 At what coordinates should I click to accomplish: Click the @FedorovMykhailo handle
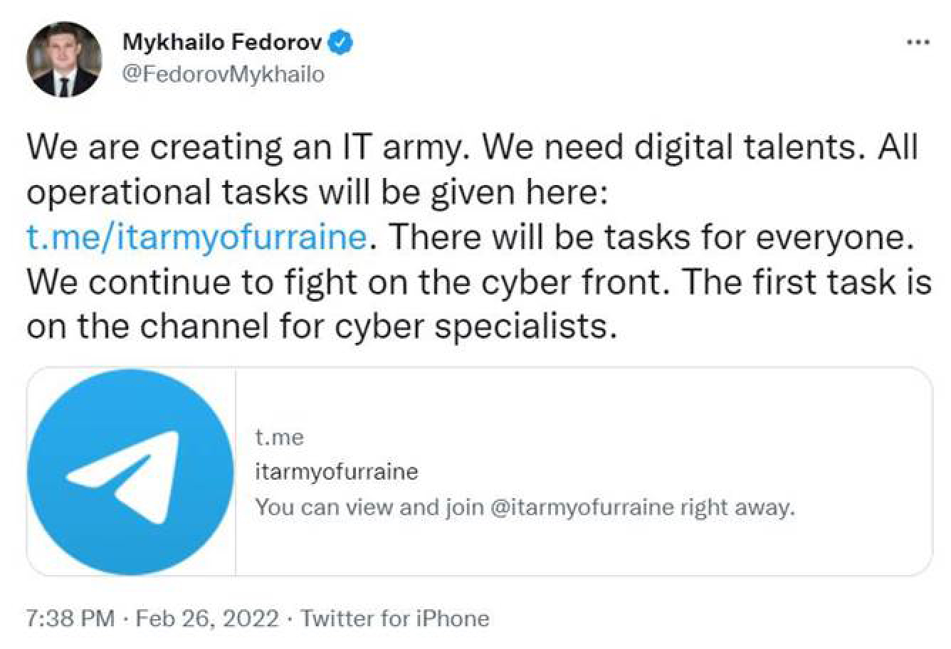pyautogui.click(x=224, y=74)
